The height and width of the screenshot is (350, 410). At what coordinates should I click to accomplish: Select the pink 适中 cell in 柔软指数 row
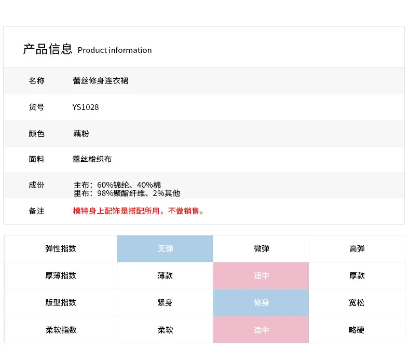tap(261, 330)
